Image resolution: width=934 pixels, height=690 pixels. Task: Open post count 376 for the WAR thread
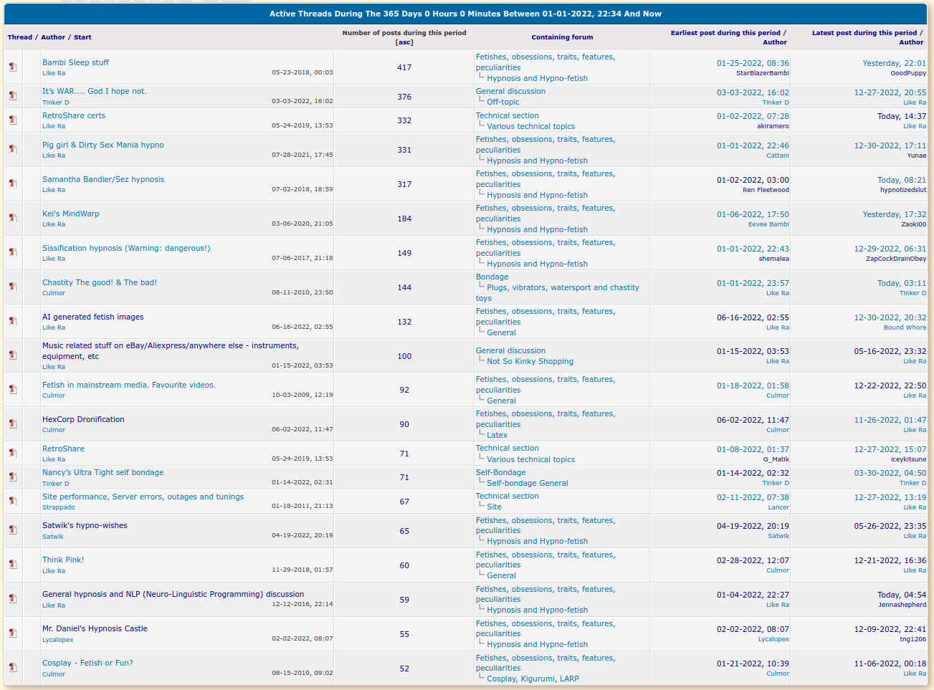(404, 97)
